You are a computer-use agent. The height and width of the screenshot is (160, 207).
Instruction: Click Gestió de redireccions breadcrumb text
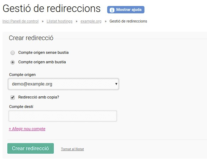[x=128, y=21]
